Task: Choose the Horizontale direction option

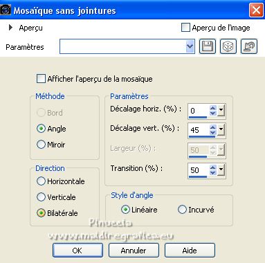Action: [41, 181]
